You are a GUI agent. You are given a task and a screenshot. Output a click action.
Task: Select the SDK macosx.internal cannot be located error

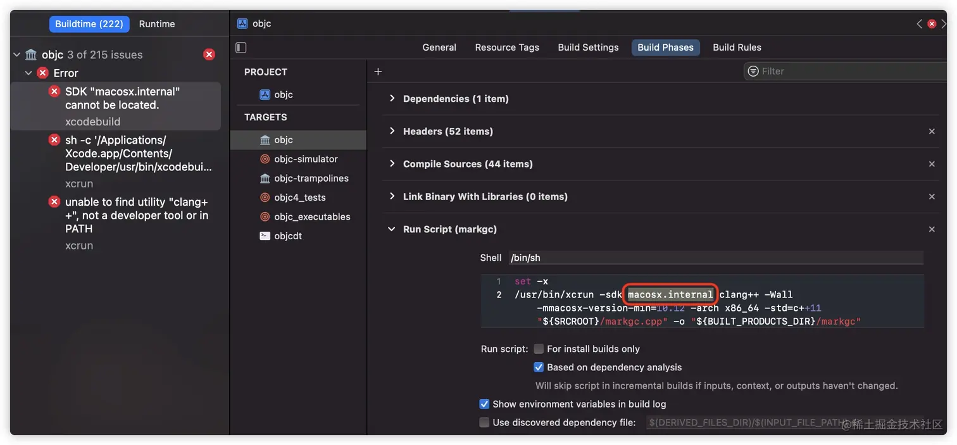[x=116, y=106]
